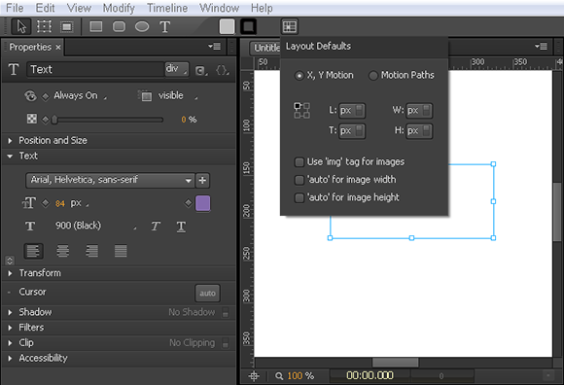Center-align the text

62,251
